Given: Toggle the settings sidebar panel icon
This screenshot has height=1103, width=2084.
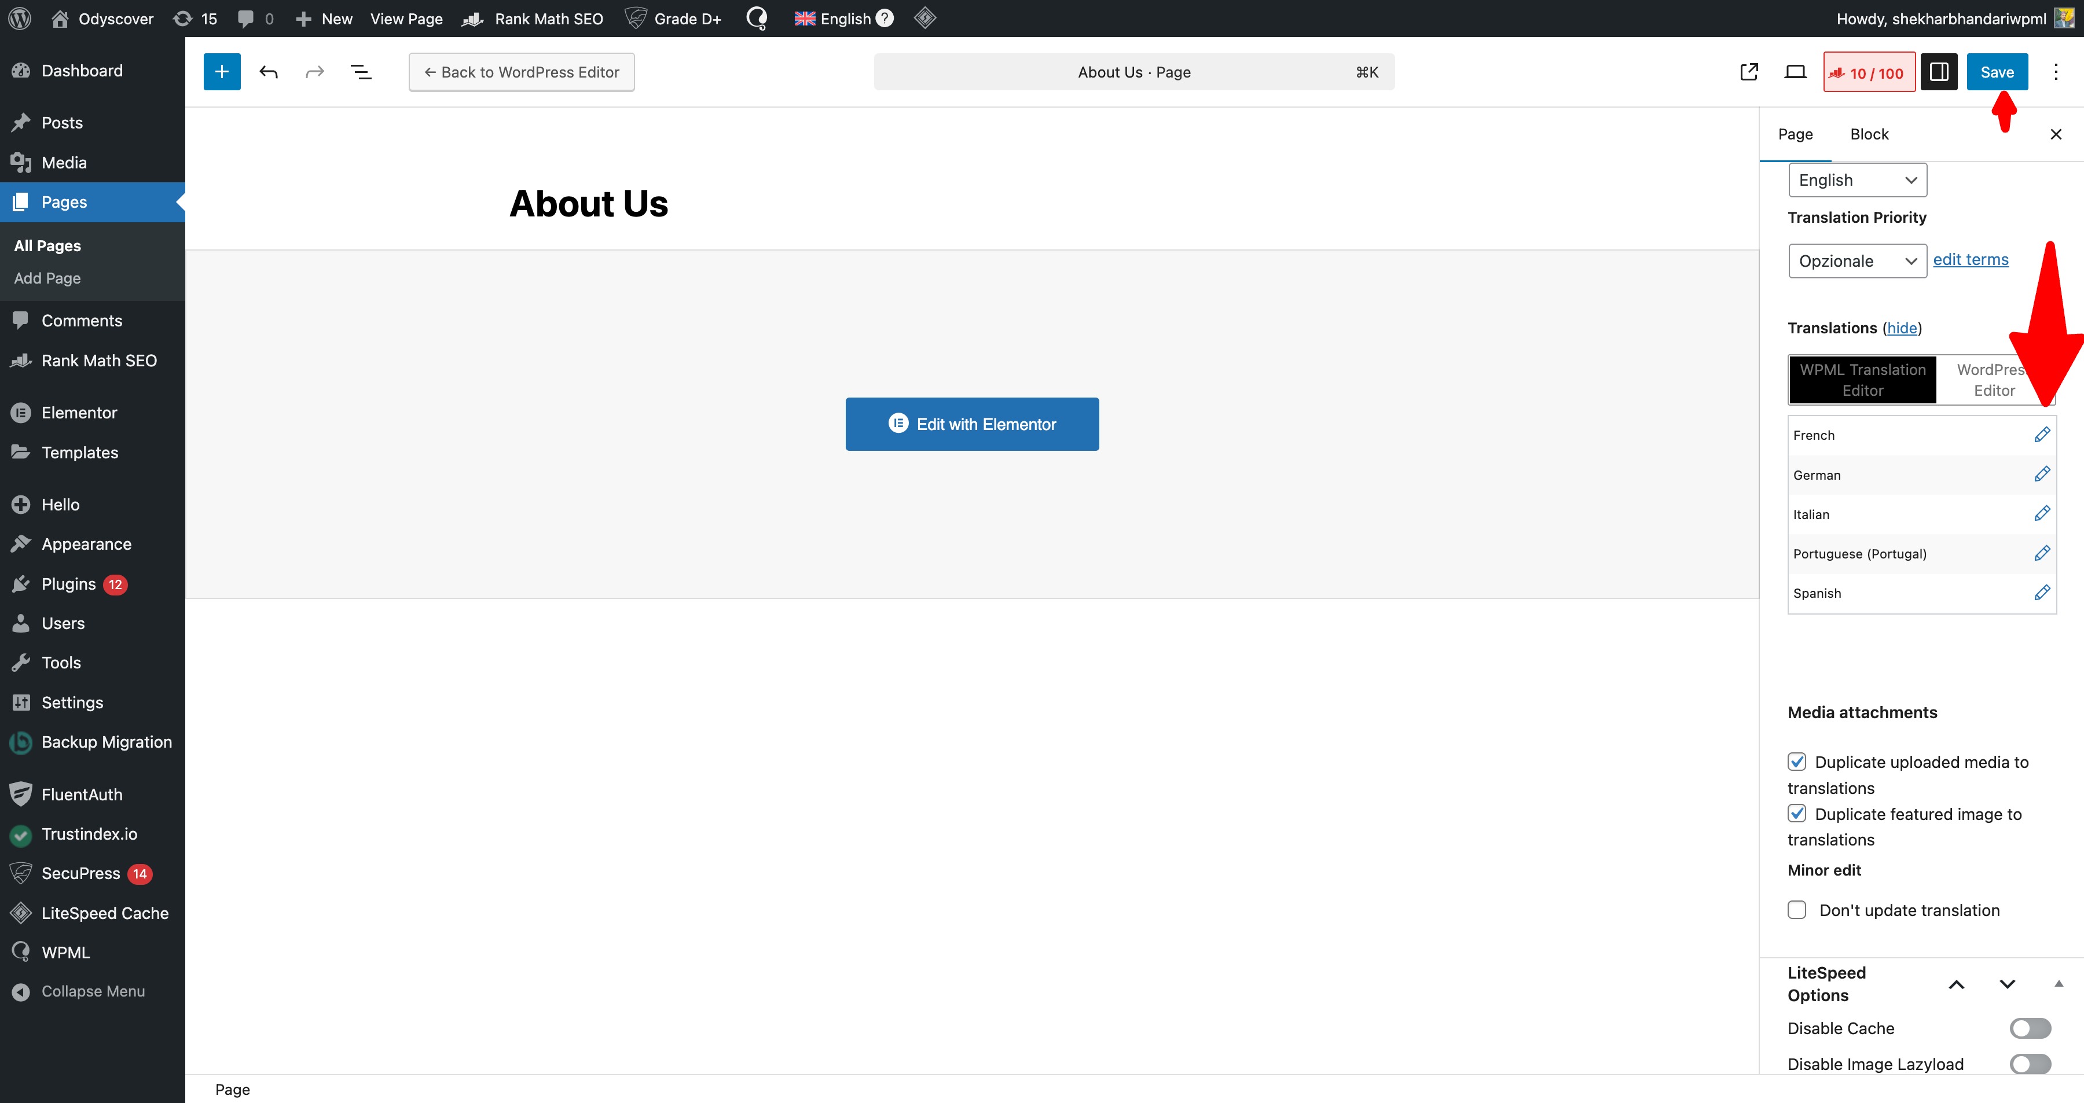Looking at the screenshot, I should click(x=1939, y=72).
